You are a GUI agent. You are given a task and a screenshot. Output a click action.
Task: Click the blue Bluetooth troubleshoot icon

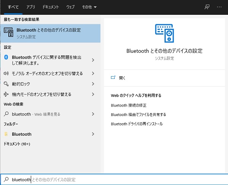click(x=6, y=57)
